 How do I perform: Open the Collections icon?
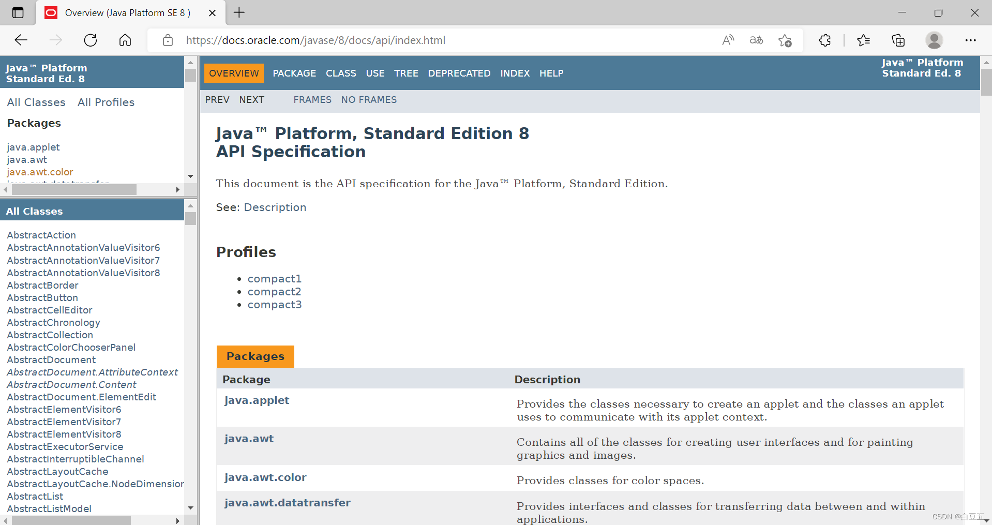point(898,40)
